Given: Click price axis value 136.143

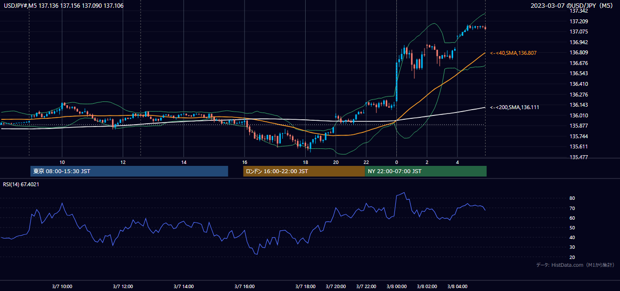Looking at the screenshot, I should pyautogui.click(x=579, y=105).
